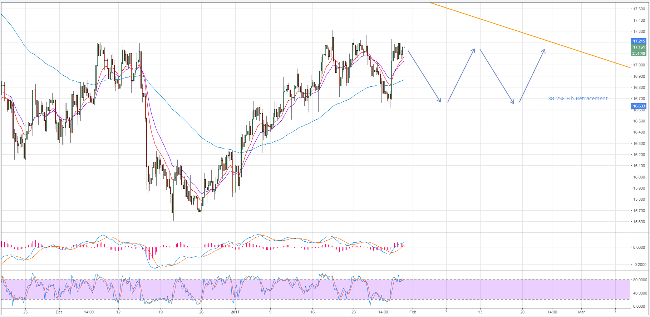
Task: Click the "25" date label on time axis
Action: [25, 312]
